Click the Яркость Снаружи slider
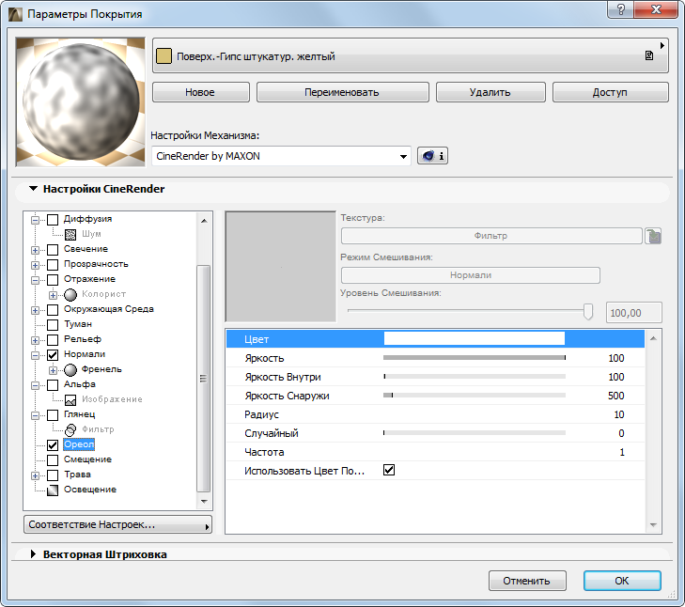This screenshot has height=607, width=685. 475,395
